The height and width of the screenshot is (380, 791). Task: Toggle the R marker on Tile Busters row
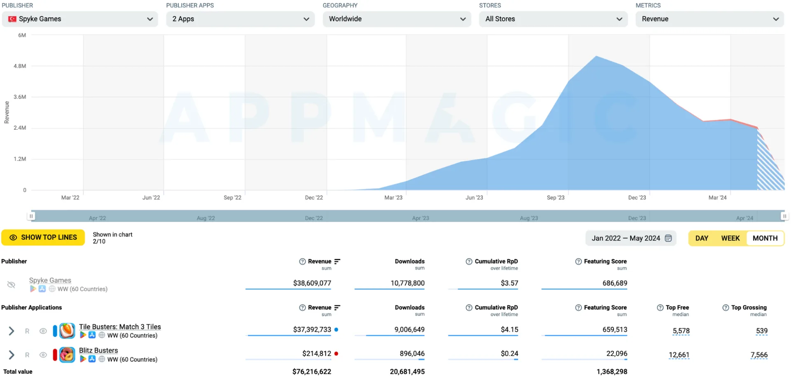point(27,331)
